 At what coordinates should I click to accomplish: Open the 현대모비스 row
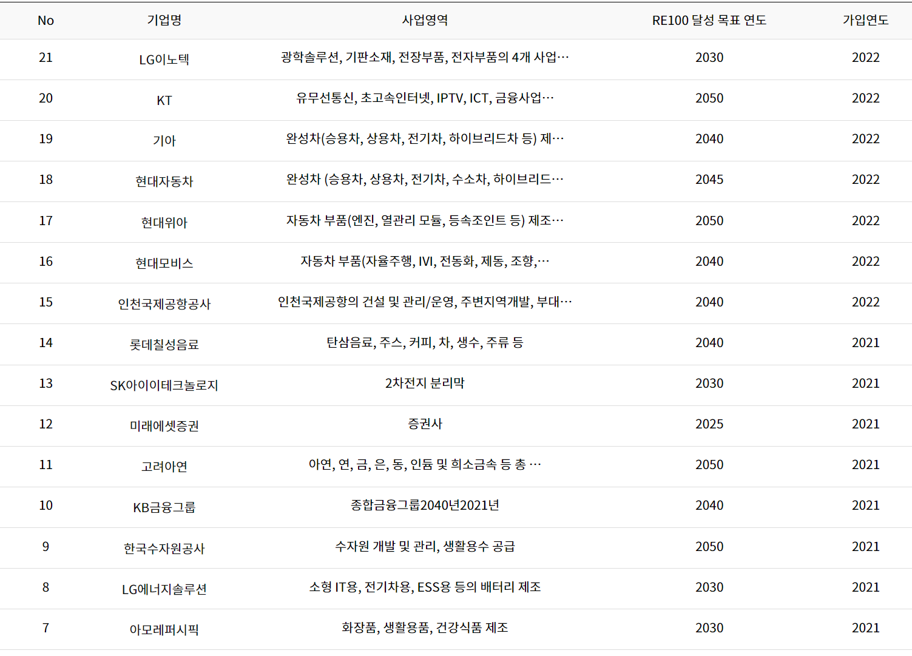pyautogui.click(x=456, y=263)
